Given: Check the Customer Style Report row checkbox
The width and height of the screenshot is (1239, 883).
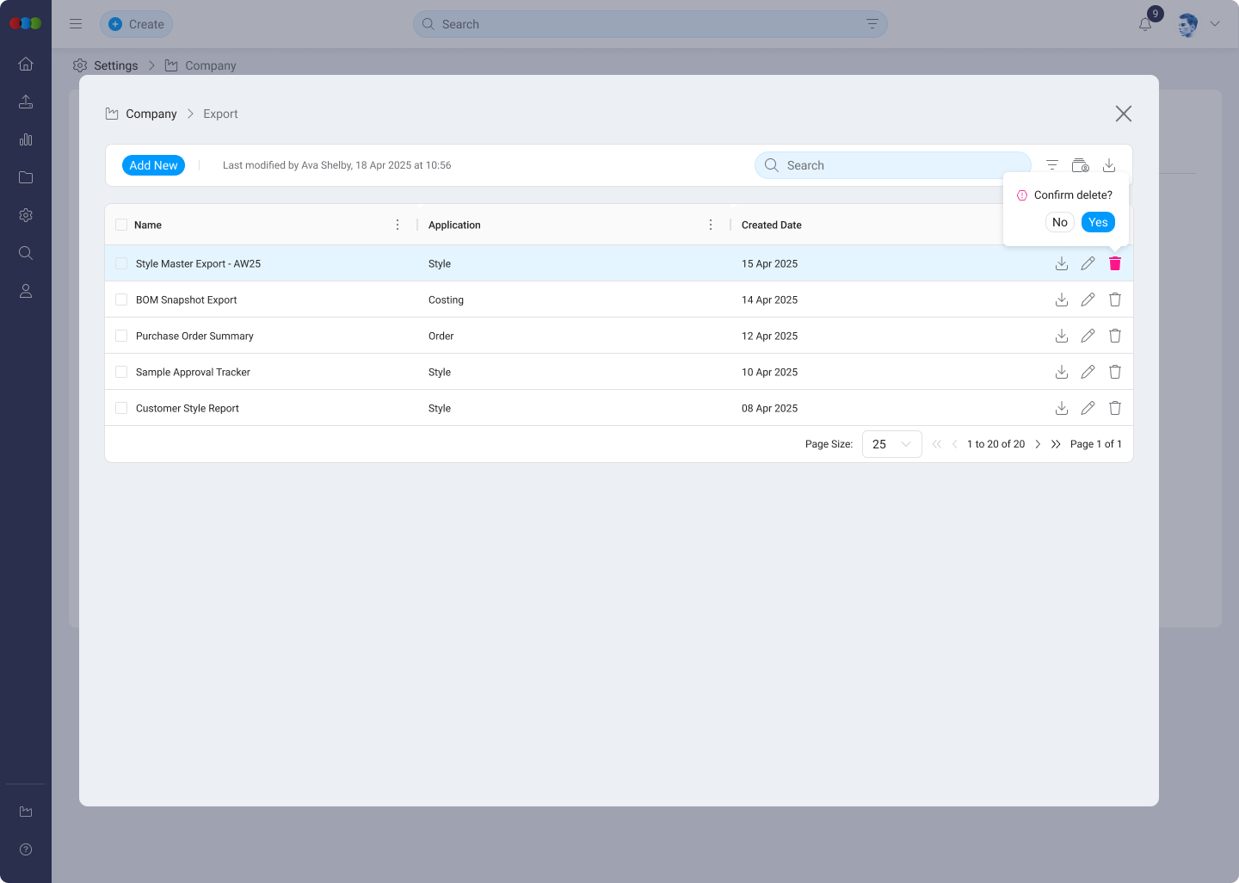Looking at the screenshot, I should (120, 408).
